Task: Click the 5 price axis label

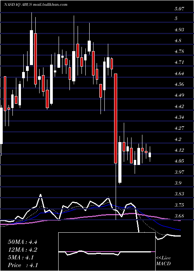Action: tap(176, 19)
